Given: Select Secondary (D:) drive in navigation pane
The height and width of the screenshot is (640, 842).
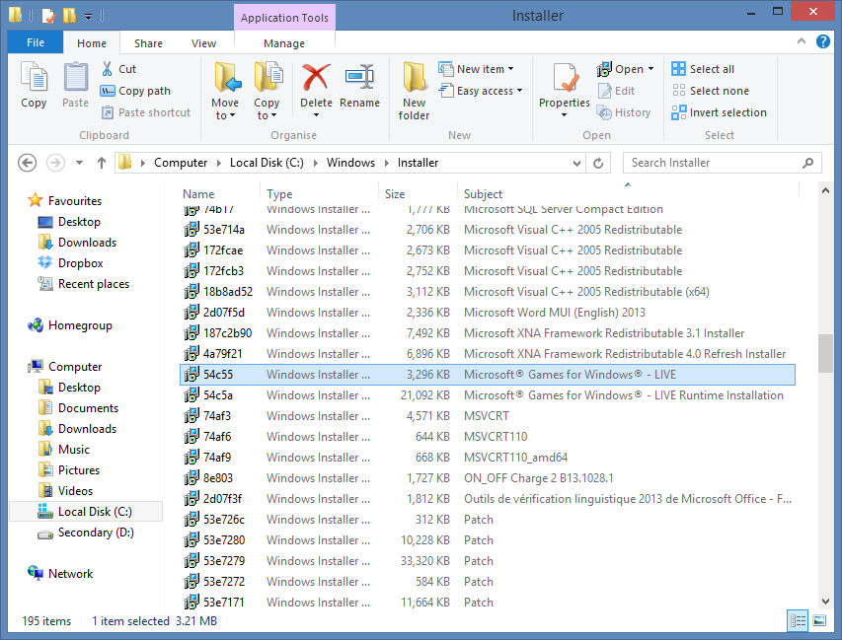Looking at the screenshot, I should (86, 533).
